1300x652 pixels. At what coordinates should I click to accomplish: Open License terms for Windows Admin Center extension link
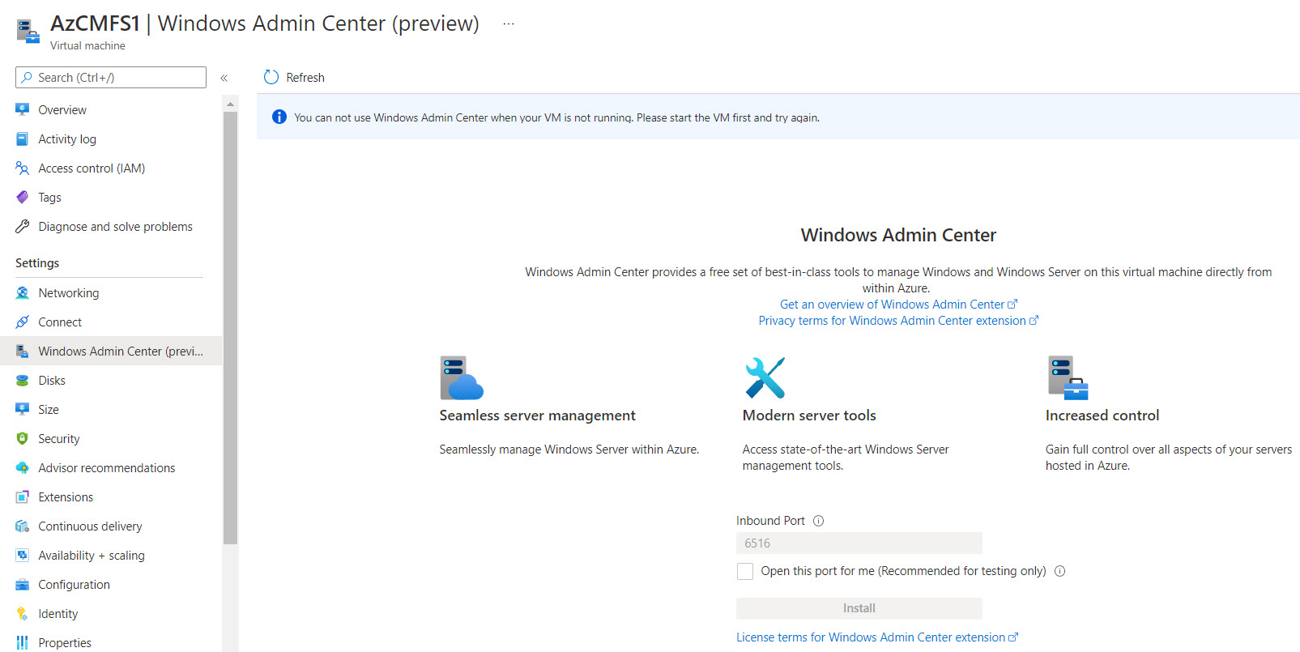point(877,637)
